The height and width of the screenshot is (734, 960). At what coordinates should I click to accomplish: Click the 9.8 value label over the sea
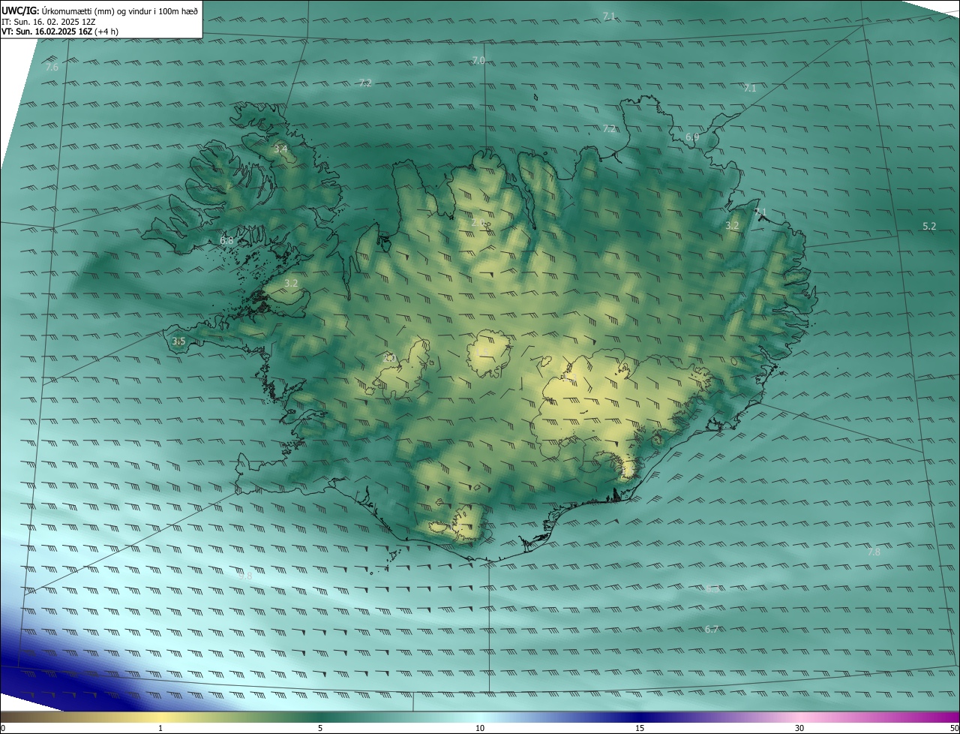245,576
